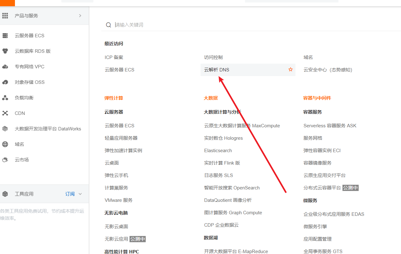Expand 产品与服务 with the right chevron
Viewport: 401px width, 254px height.
80,16
